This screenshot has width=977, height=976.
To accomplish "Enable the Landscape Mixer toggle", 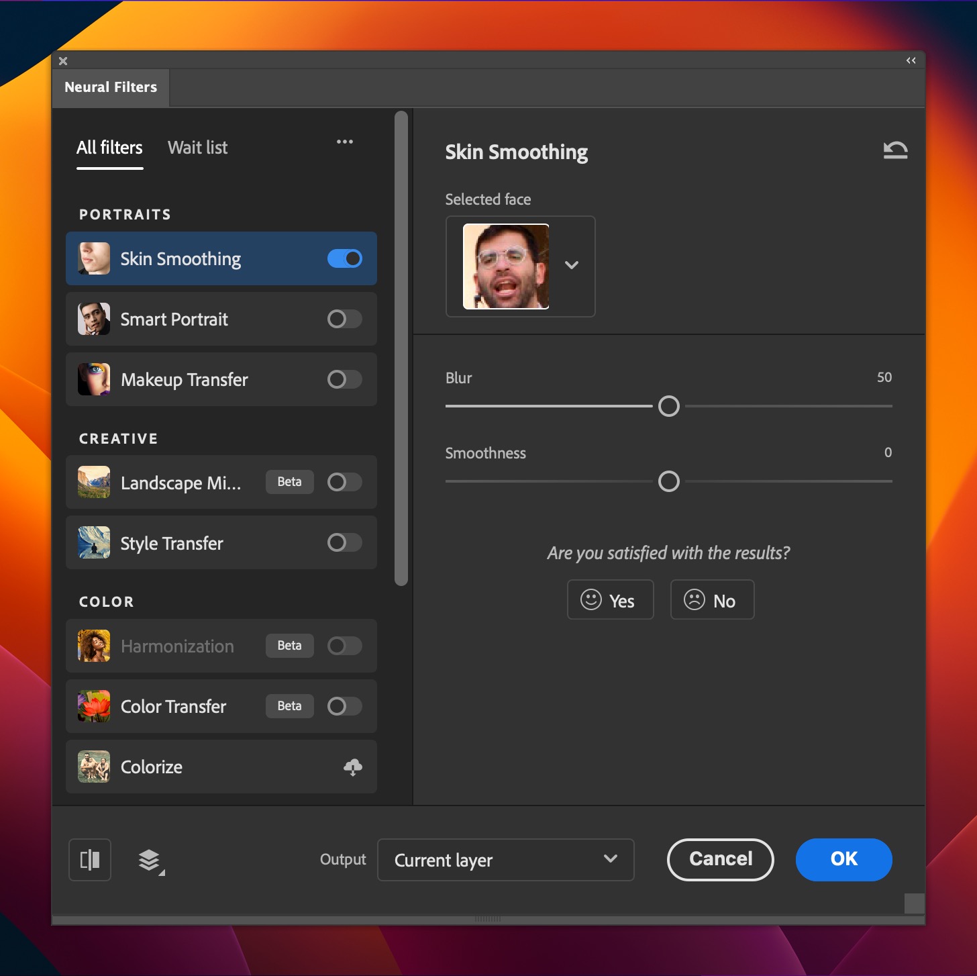I will click(345, 482).
